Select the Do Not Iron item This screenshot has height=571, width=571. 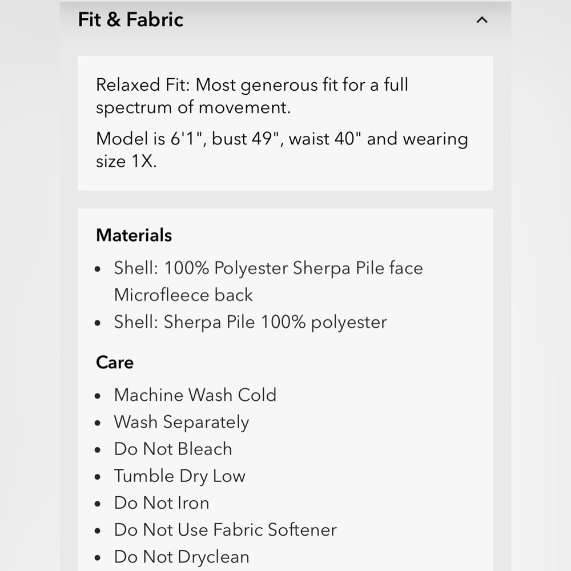pos(162,503)
